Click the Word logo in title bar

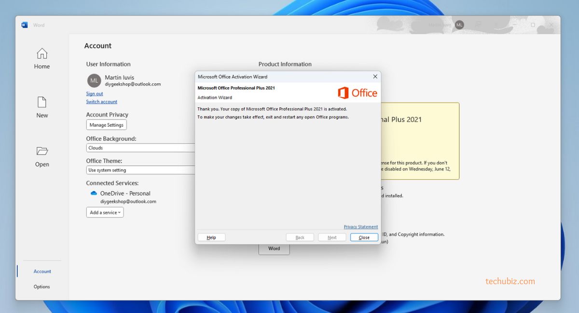coord(25,25)
